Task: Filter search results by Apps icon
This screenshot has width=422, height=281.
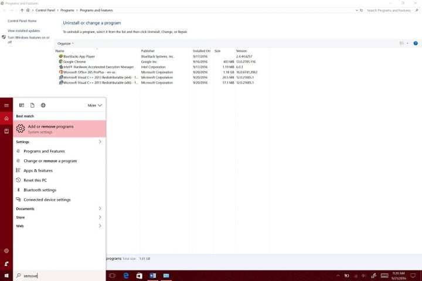Action: [22, 105]
